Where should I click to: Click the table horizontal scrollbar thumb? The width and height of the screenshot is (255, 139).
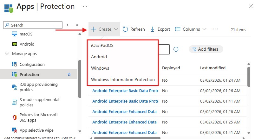pos(127,138)
